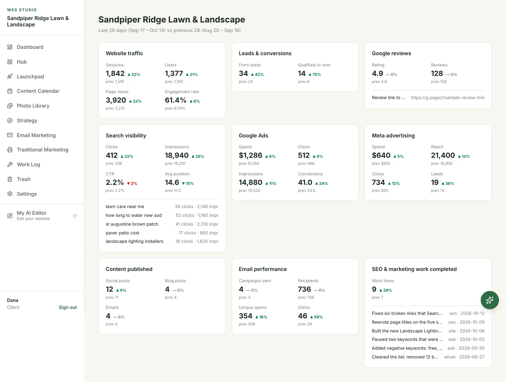
Task: Click the 'Rewrote page titles' work item
Action: (428, 322)
